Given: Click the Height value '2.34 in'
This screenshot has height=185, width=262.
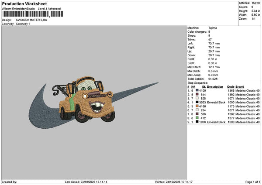Looking at the screenshot, I should pos(255,11).
